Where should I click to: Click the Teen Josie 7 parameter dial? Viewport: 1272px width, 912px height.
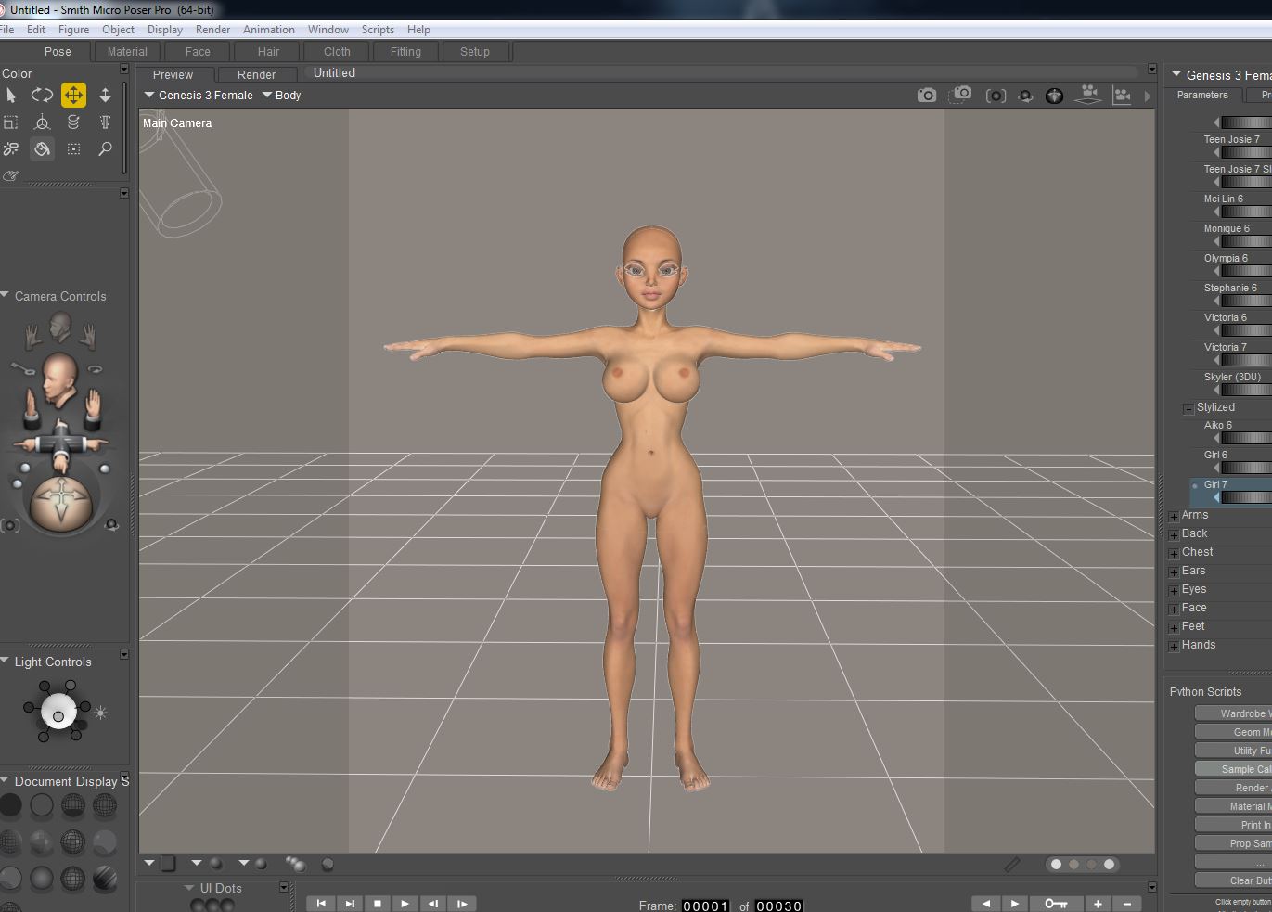click(x=1245, y=152)
